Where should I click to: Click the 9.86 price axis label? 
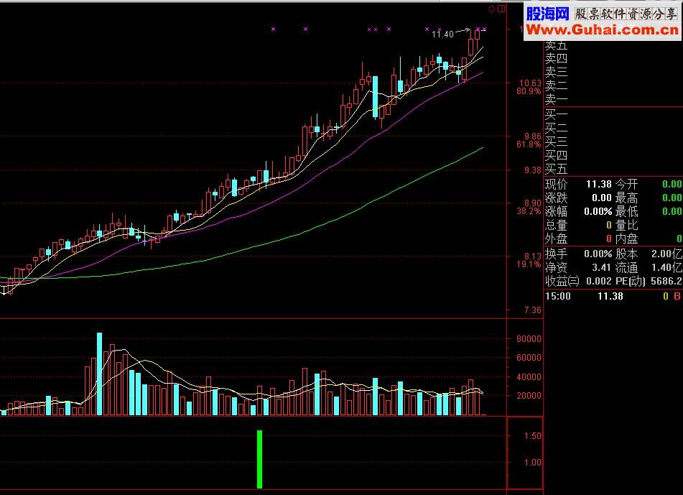533,136
